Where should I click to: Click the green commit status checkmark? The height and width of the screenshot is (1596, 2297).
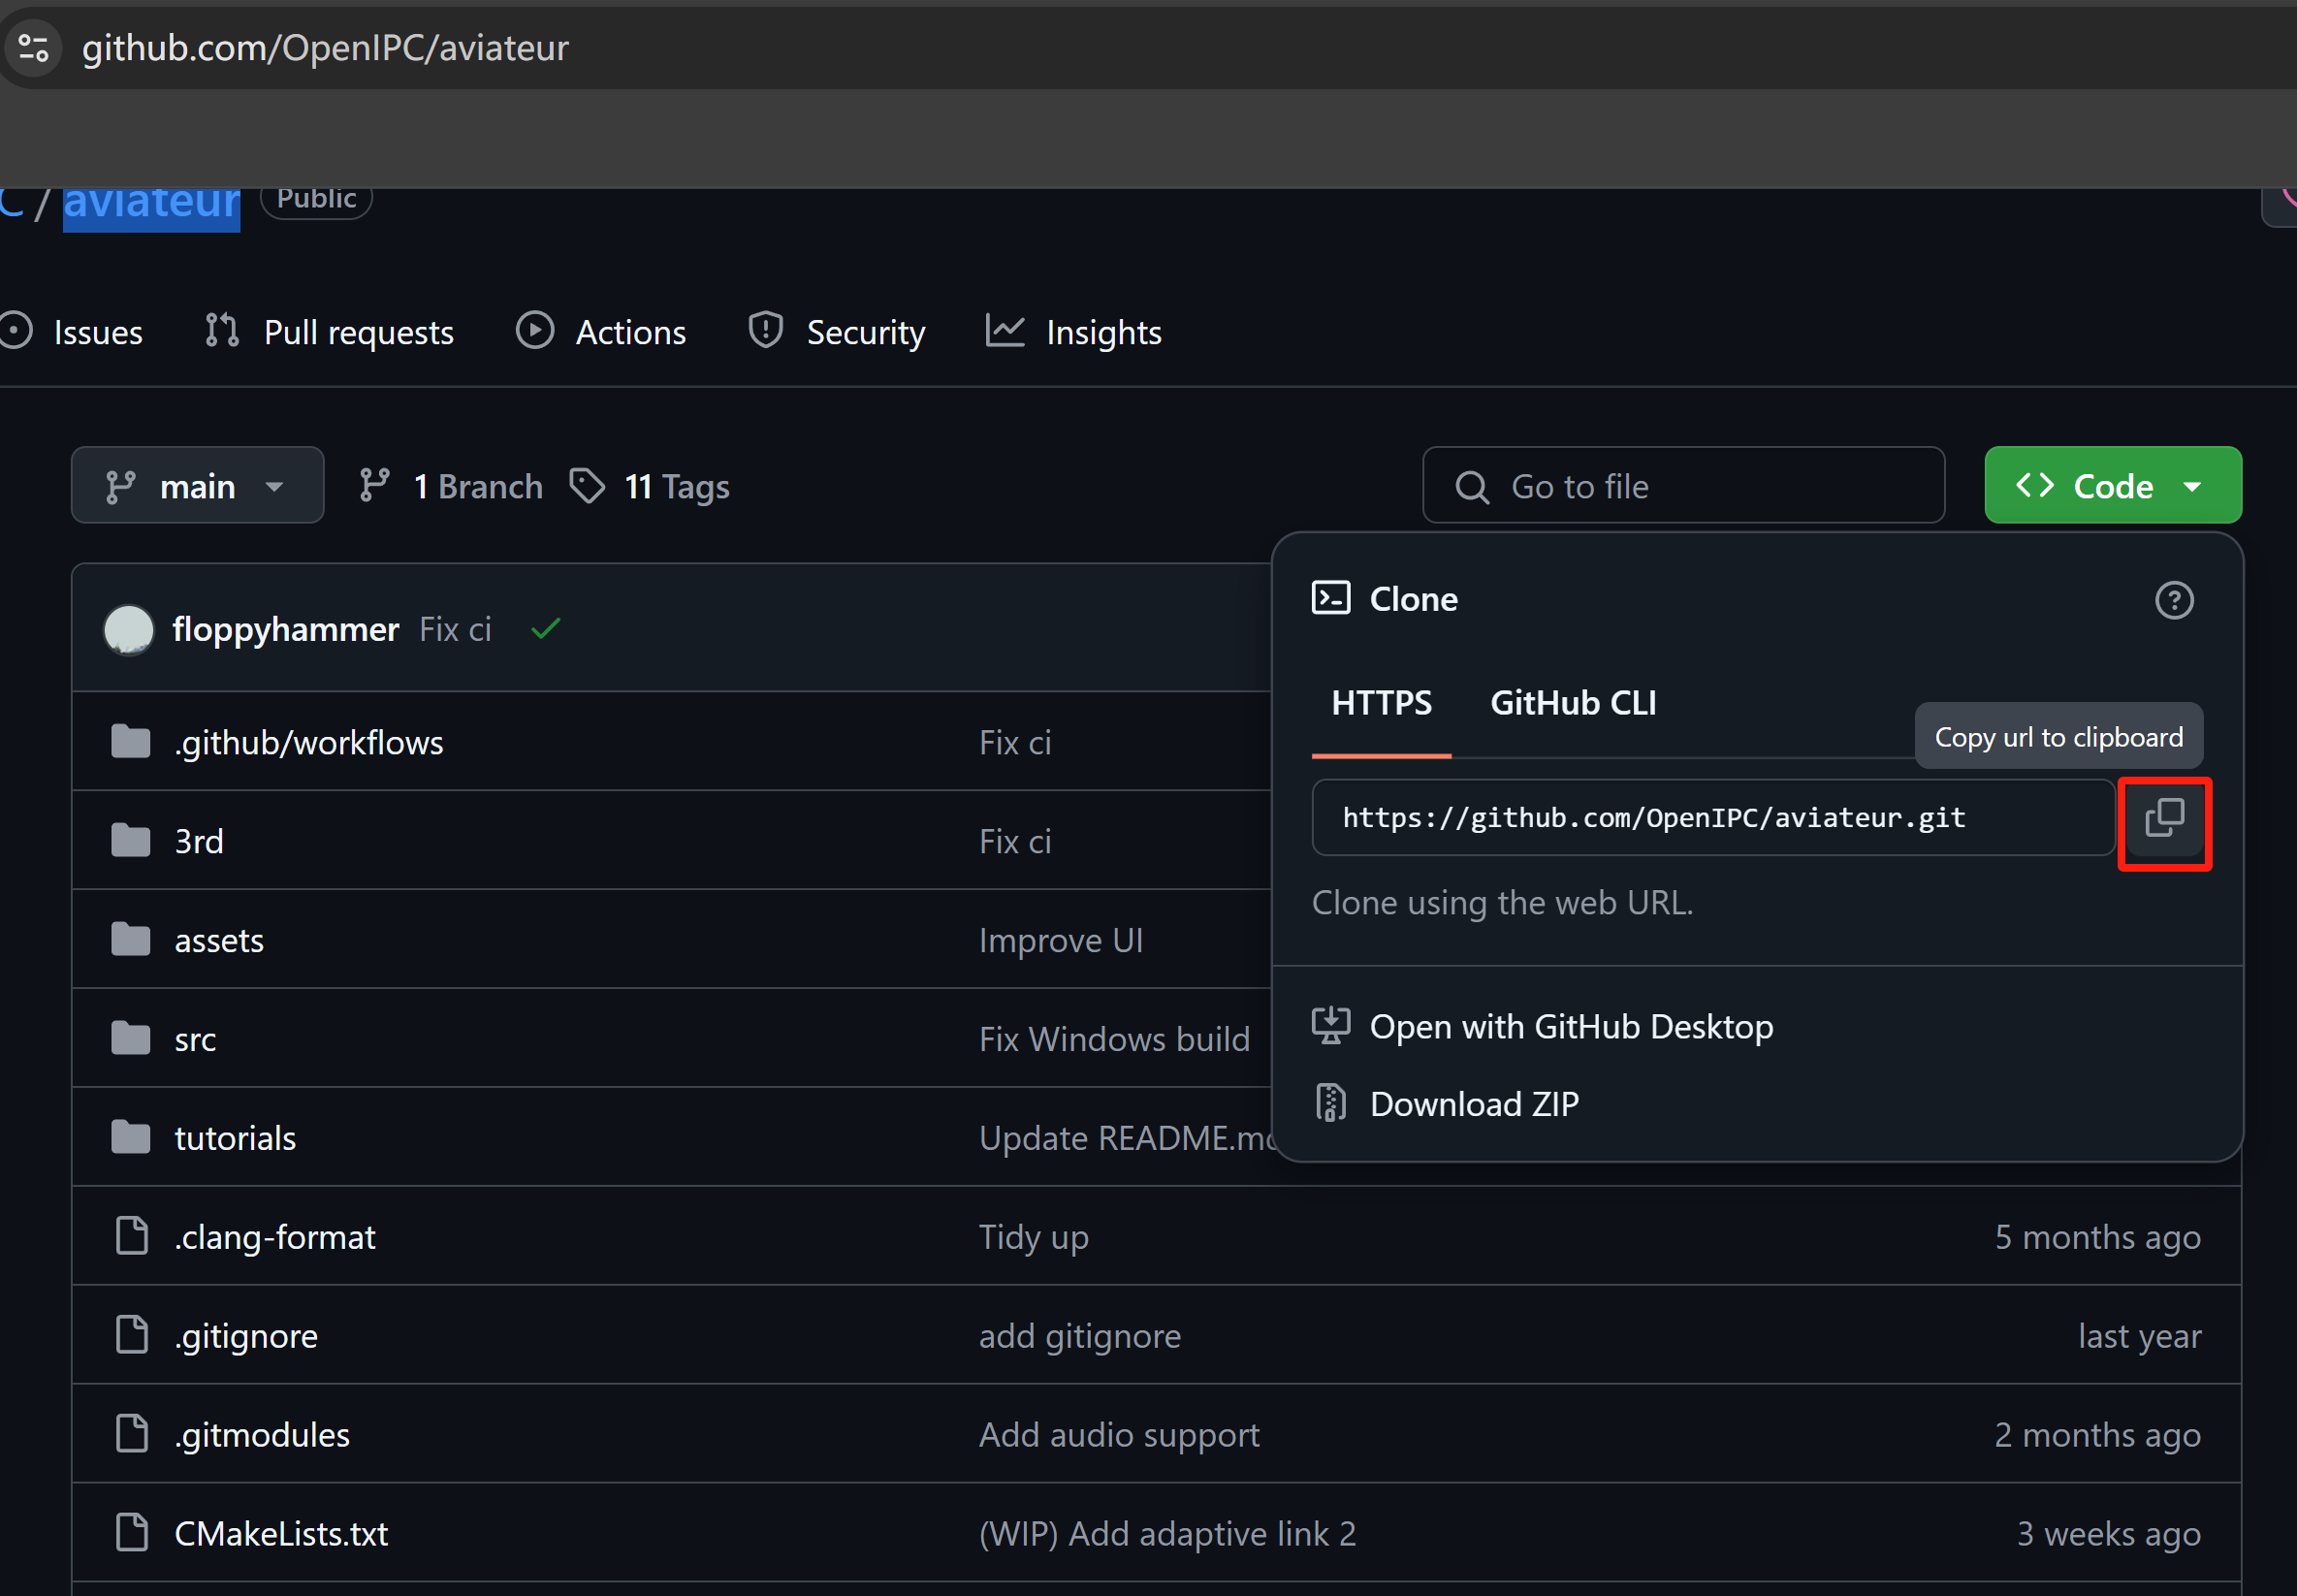click(545, 629)
